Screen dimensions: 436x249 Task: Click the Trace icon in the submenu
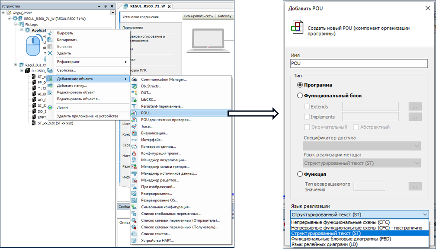[134, 127]
